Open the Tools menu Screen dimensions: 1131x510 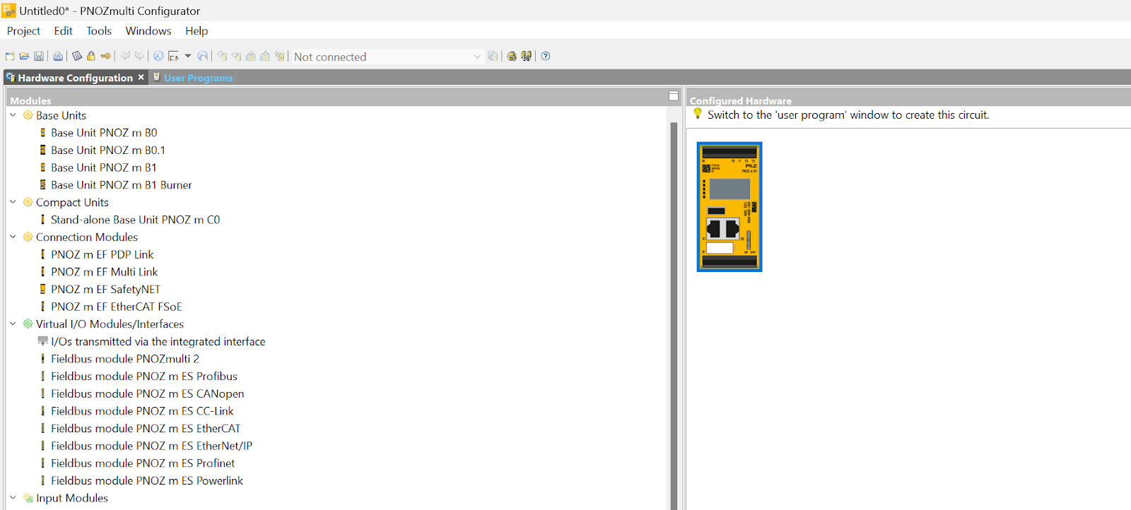coord(99,31)
